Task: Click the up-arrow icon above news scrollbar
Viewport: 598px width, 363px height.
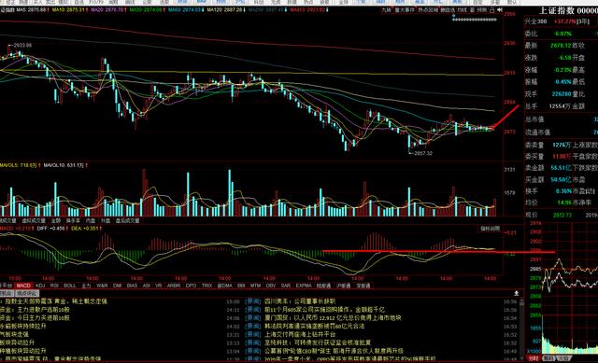Action: (x=517, y=293)
